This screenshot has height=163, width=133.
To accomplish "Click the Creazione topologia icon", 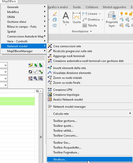I will tap(50, 94).
